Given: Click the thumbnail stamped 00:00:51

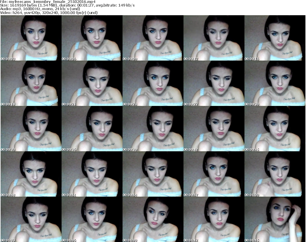Looking at the screenshot, I should tap(92, 174).
